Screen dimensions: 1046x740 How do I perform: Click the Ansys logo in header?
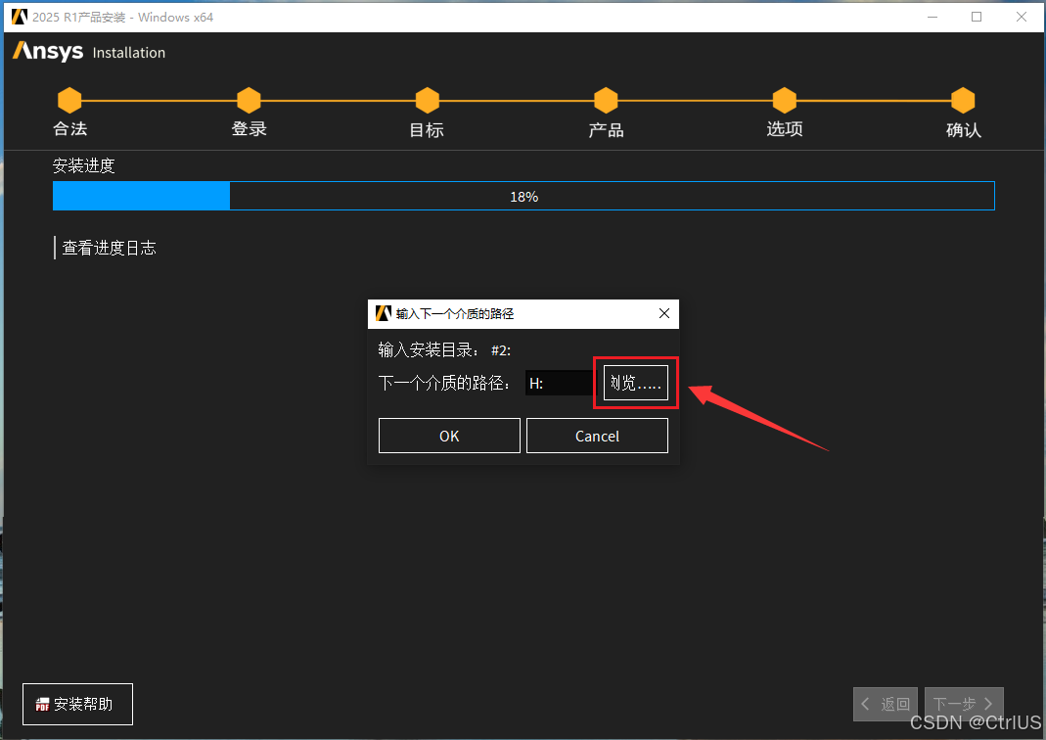[x=48, y=51]
